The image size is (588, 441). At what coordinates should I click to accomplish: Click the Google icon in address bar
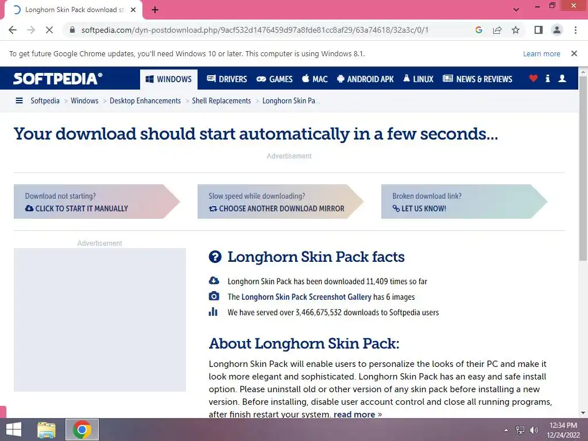click(x=478, y=30)
